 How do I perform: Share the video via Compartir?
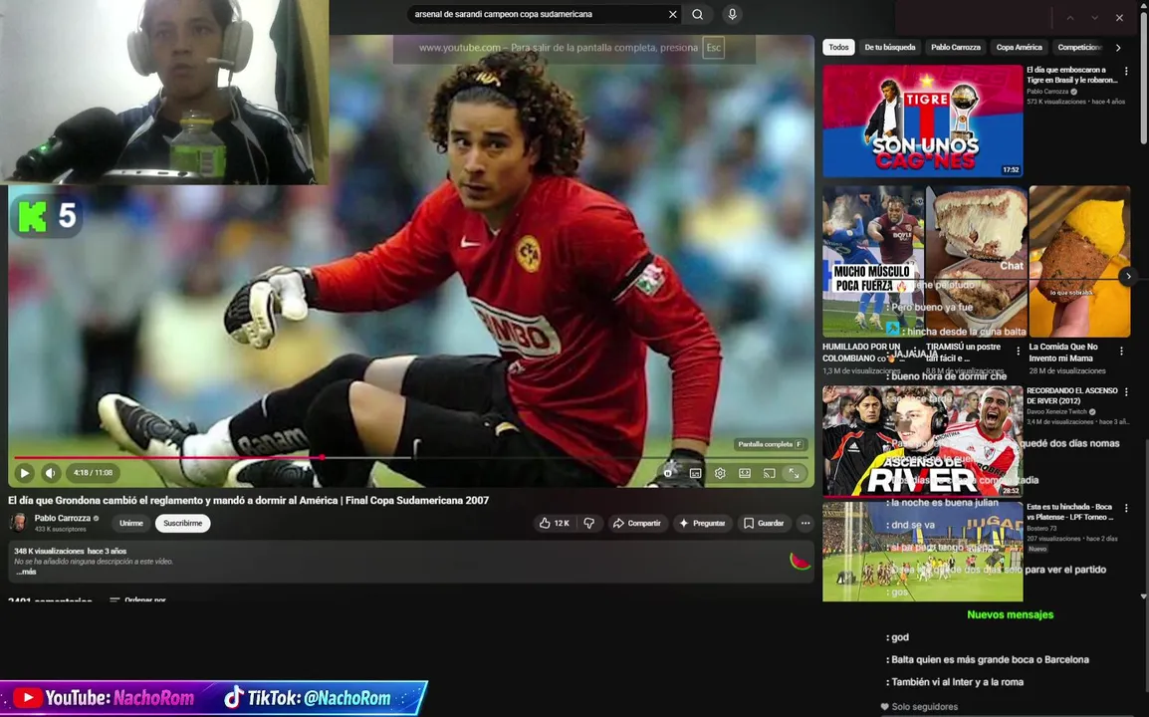[x=637, y=523]
